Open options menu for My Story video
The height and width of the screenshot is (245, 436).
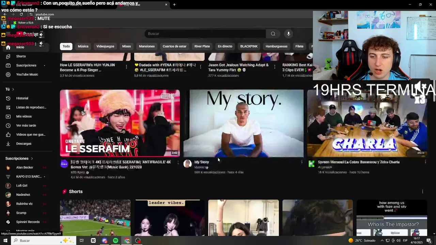click(301, 162)
